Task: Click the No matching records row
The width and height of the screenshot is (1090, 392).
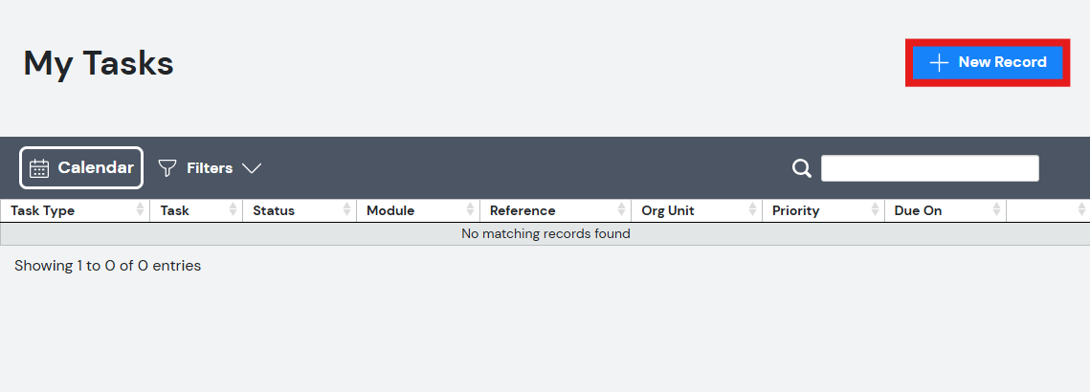Action: (x=545, y=234)
